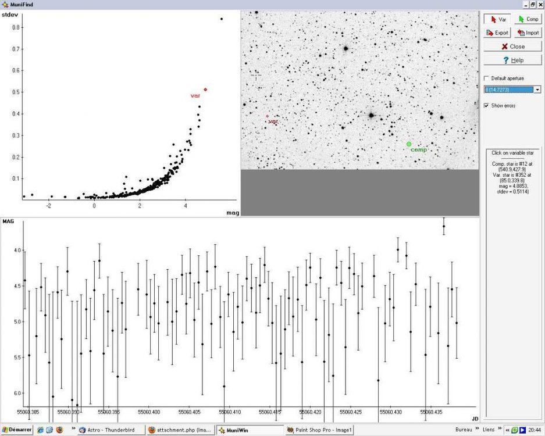This screenshot has height=436, width=545.
Task: Close the MuniFind dialog via Close button
Action: pyautogui.click(x=512, y=47)
